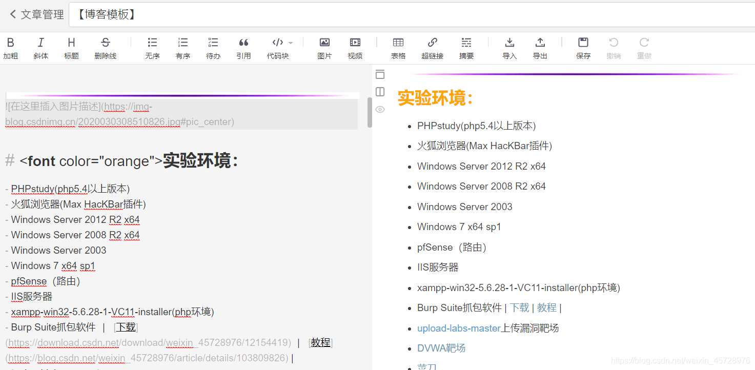
Task: Click editor line pfSense（路由）
Action: coord(46,281)
